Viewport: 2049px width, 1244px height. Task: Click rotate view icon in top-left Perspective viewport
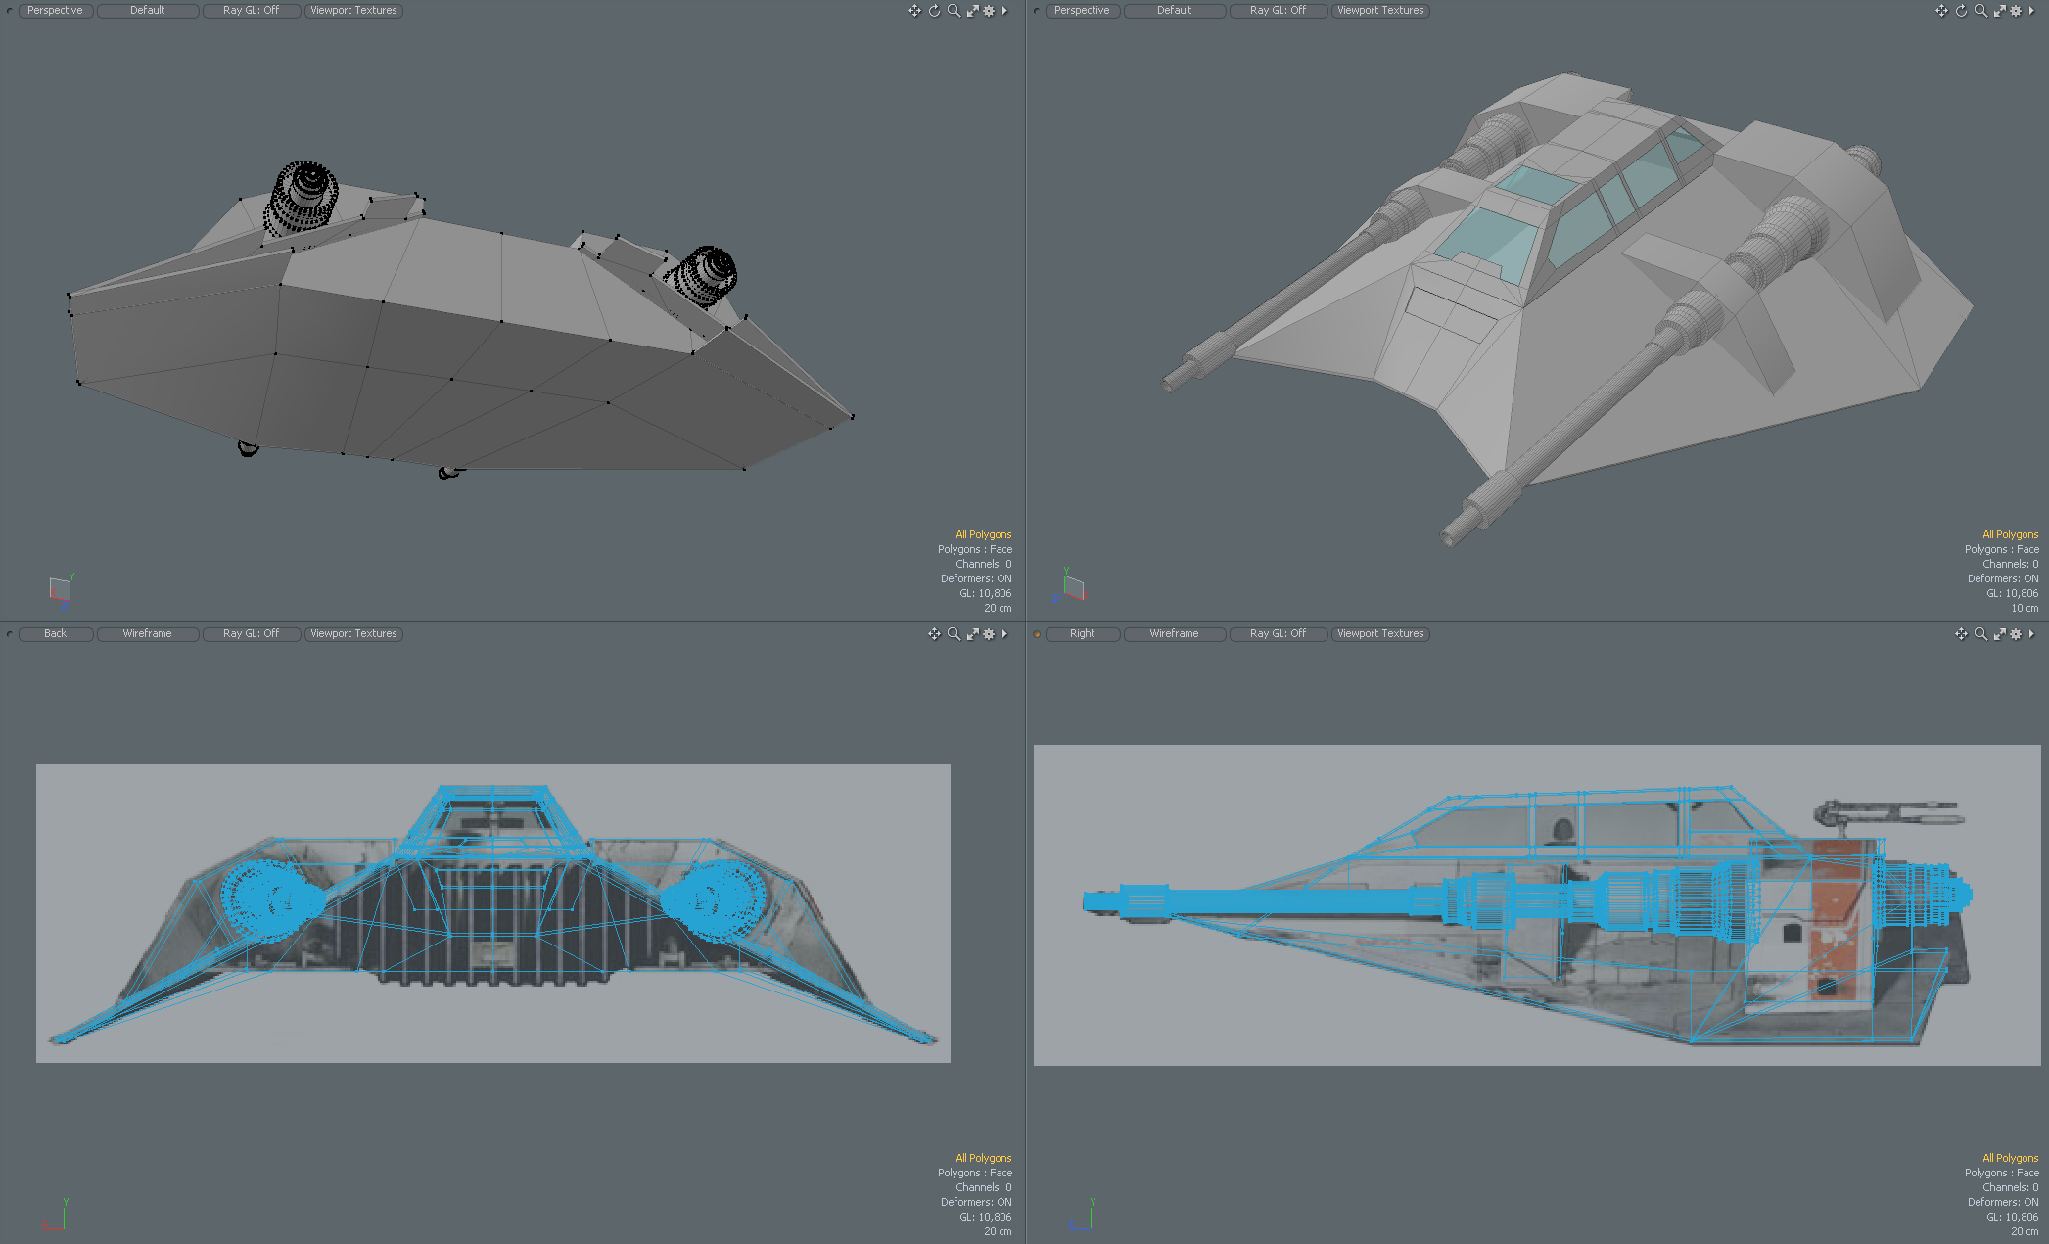[934, 11]
